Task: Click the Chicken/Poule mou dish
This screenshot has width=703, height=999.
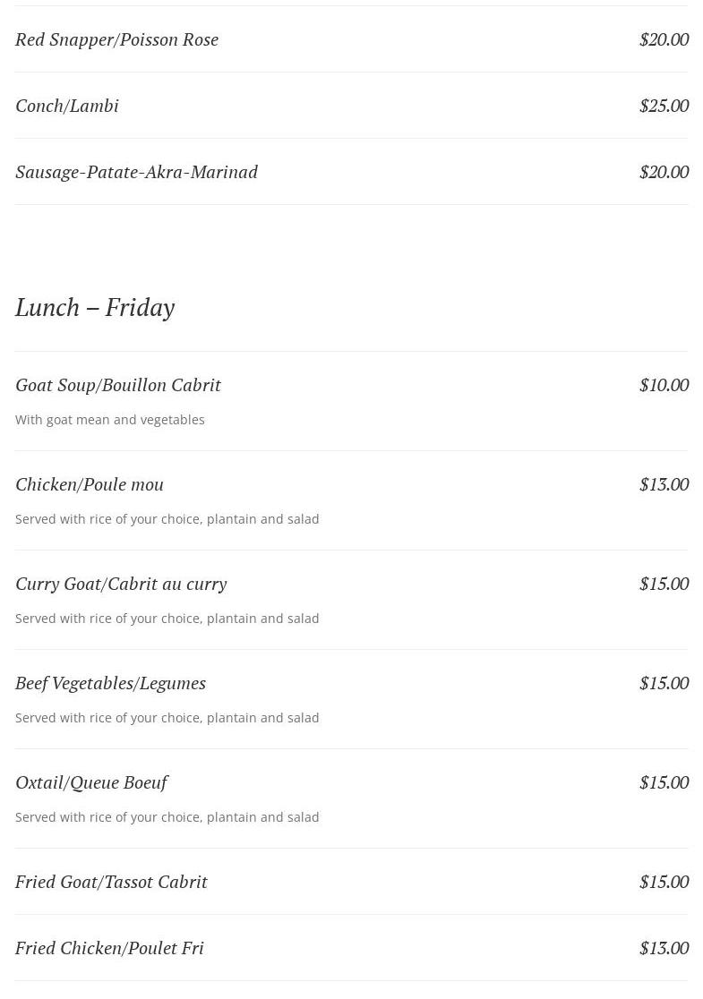Action: pos(90,485)
